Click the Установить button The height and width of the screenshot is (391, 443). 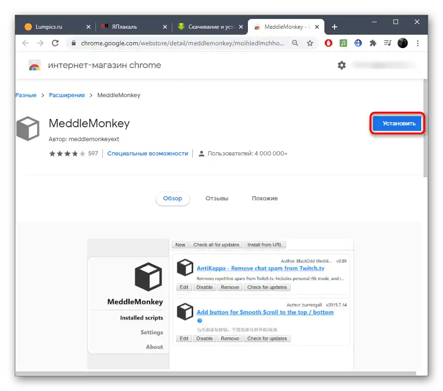397,123
